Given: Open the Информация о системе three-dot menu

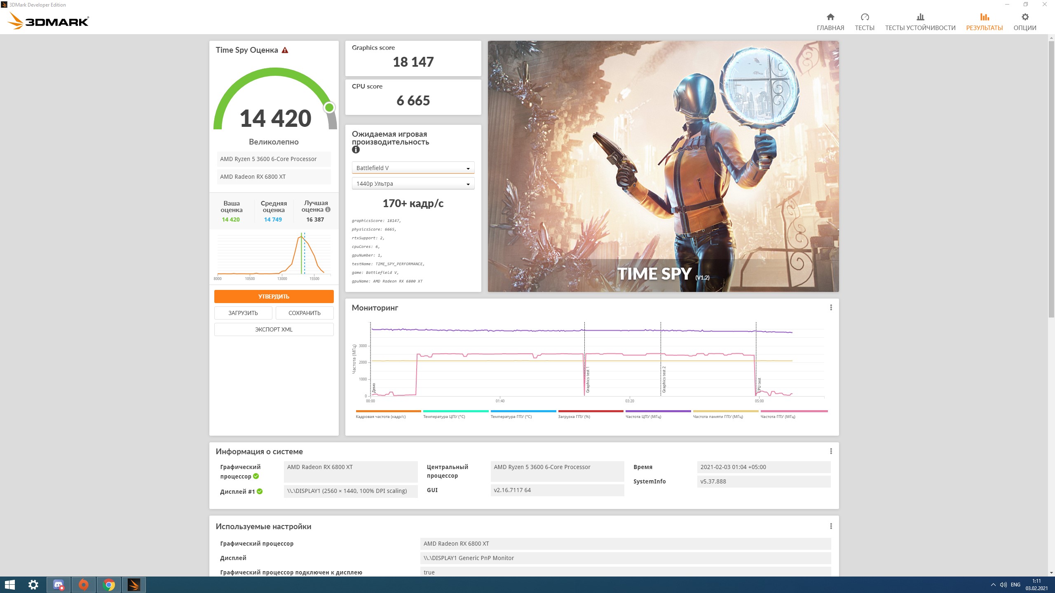Looking at the screenshot, I should [x=831, y=451].
